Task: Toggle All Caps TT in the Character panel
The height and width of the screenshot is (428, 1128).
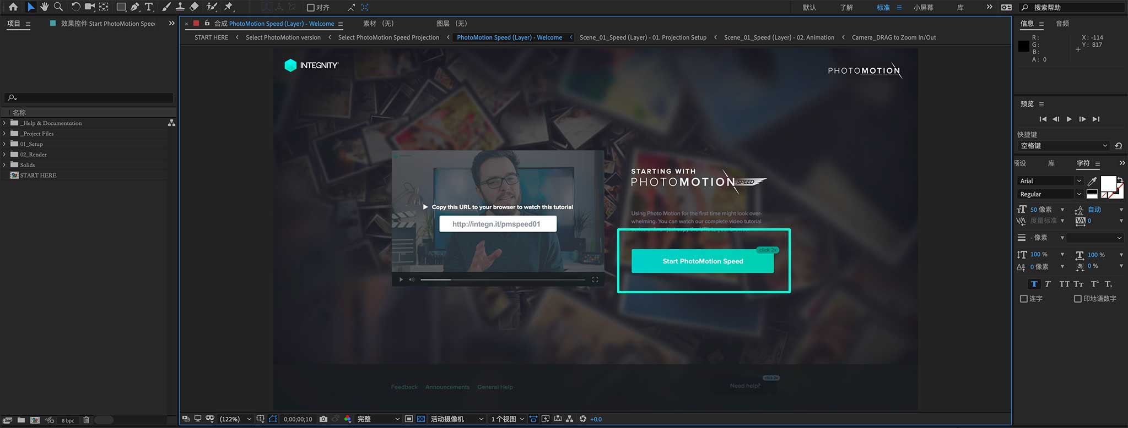Action: pos(1064,284)
